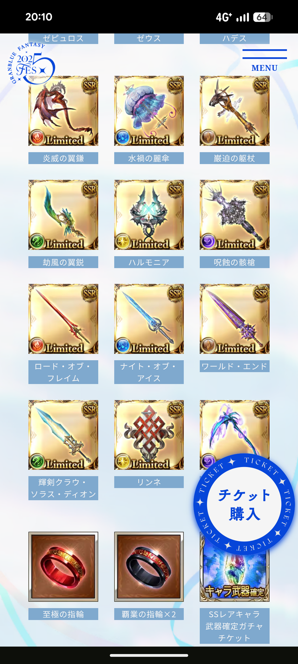Choose the 劫風の翼鋭 wind blade icon
Screen dimensions: 298x664
click(63, 215)
